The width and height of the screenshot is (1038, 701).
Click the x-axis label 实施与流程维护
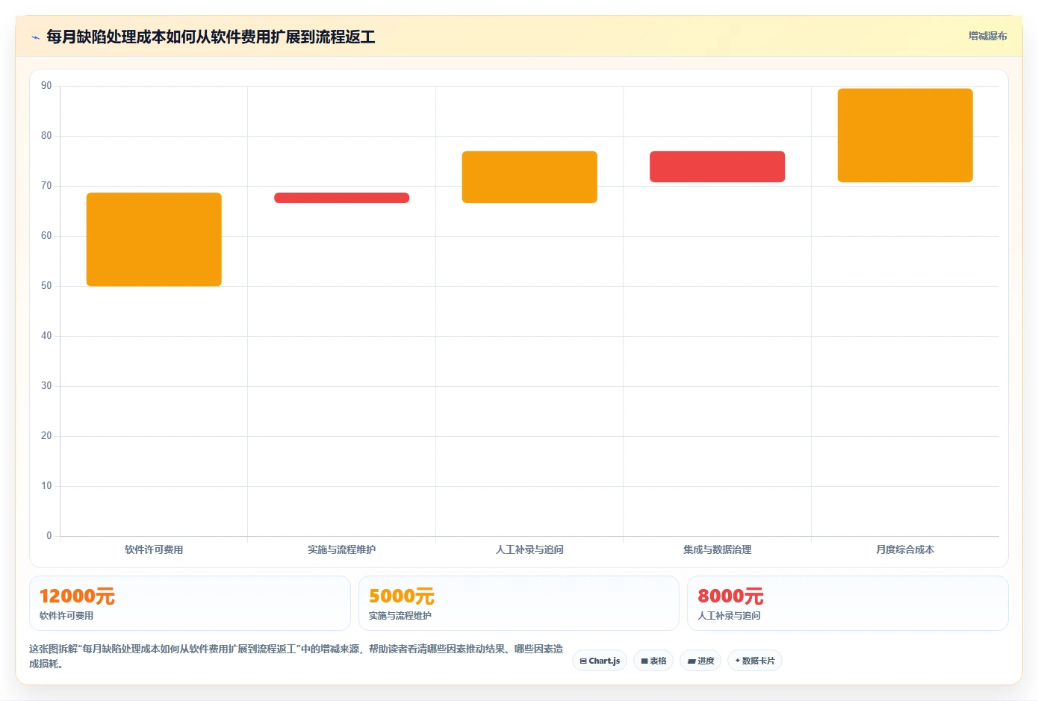(341, 549)
